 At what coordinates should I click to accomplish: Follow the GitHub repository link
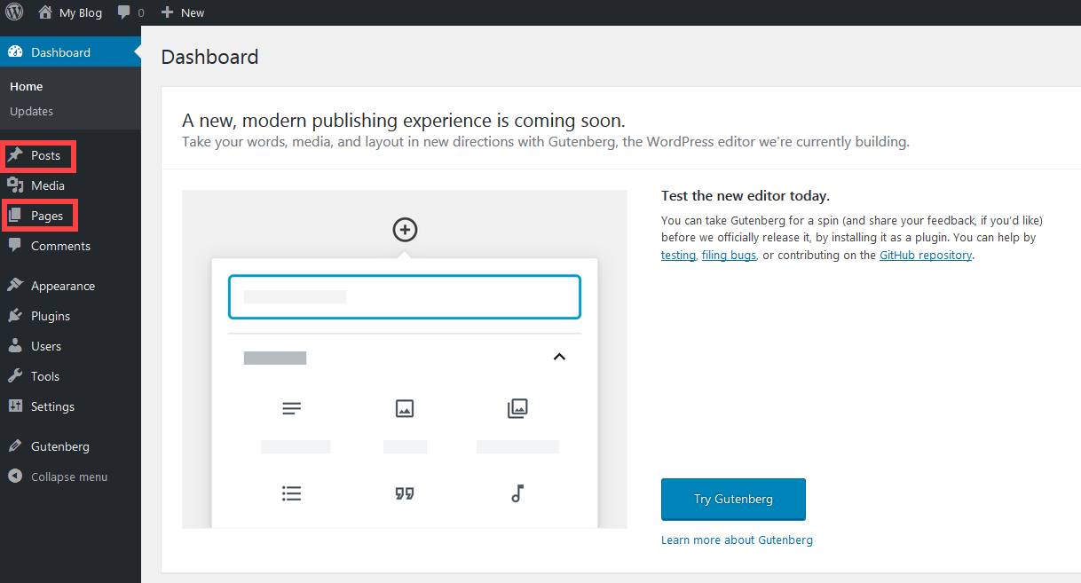point(926,255)
